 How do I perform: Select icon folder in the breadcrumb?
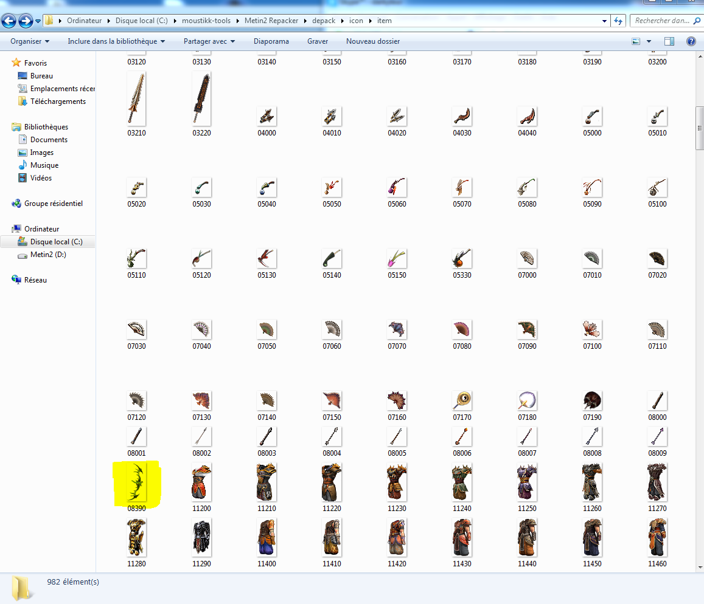click(356, 21)
